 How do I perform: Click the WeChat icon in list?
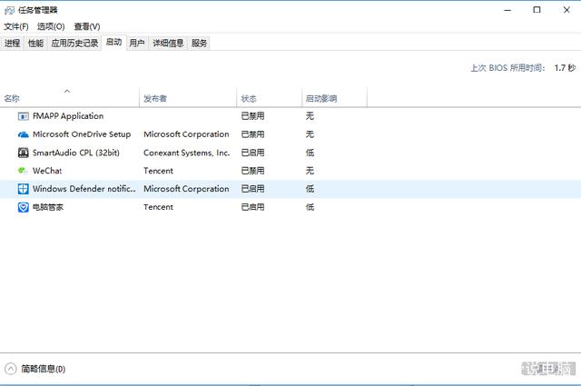tap(23, 171)
